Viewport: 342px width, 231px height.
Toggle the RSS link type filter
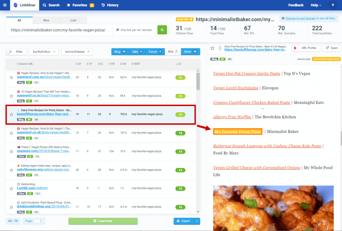[x=173, y=52]
